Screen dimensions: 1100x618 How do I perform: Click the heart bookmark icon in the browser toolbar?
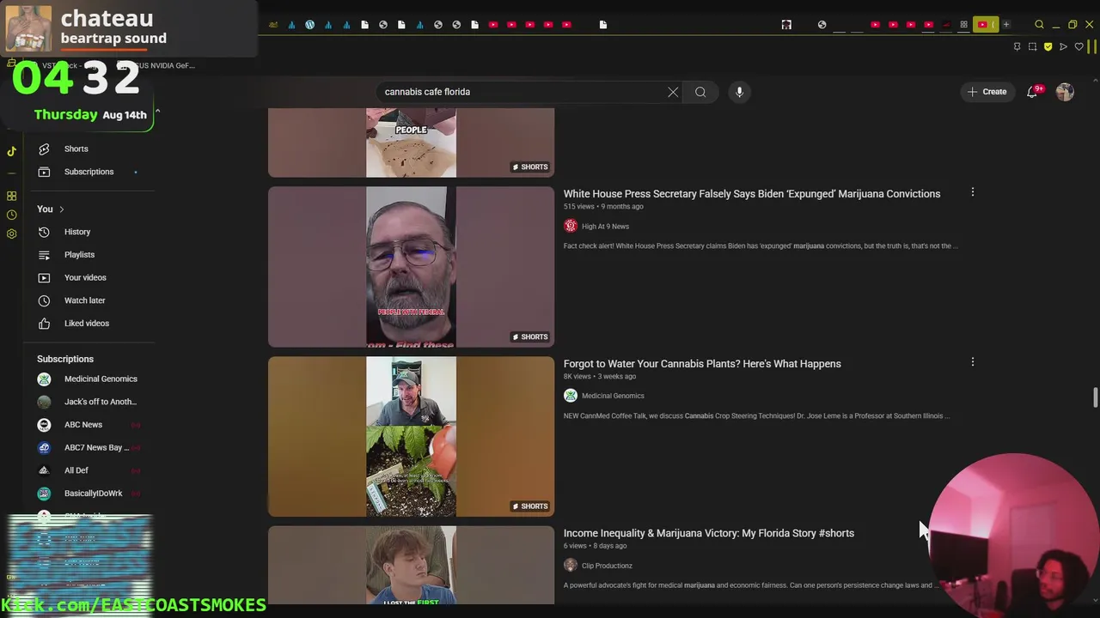tap(1079, 46)
